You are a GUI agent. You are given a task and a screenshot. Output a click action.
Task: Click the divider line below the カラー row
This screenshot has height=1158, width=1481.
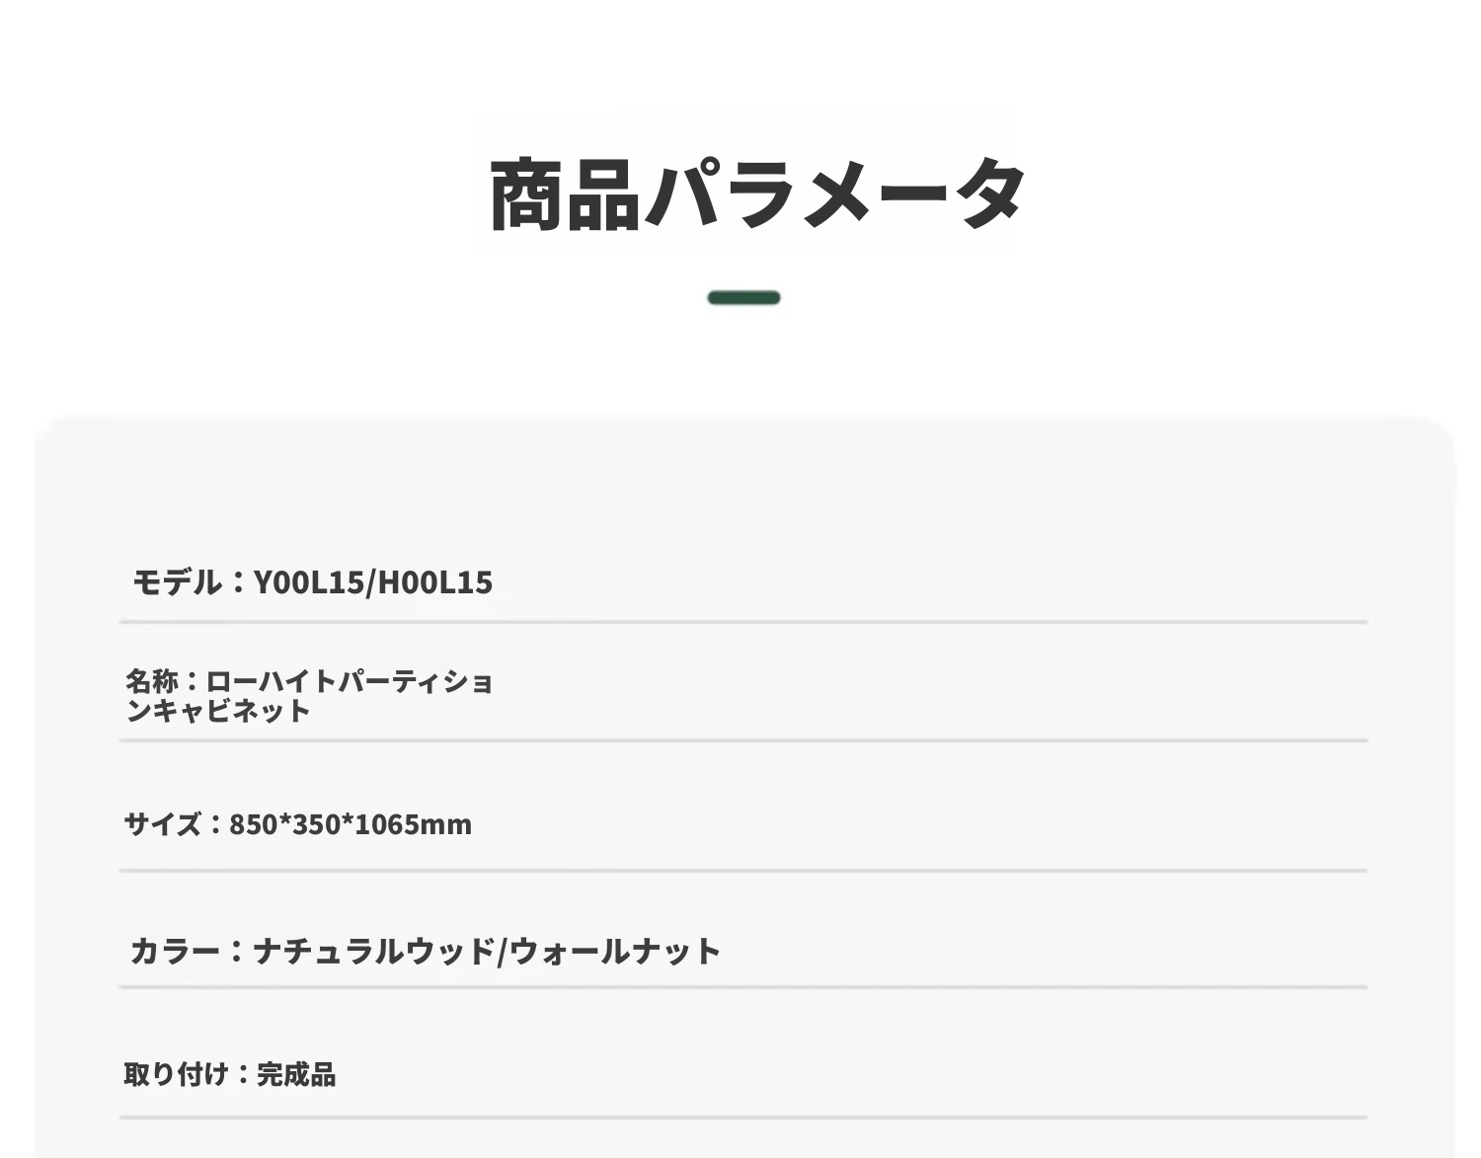(743, 986)
